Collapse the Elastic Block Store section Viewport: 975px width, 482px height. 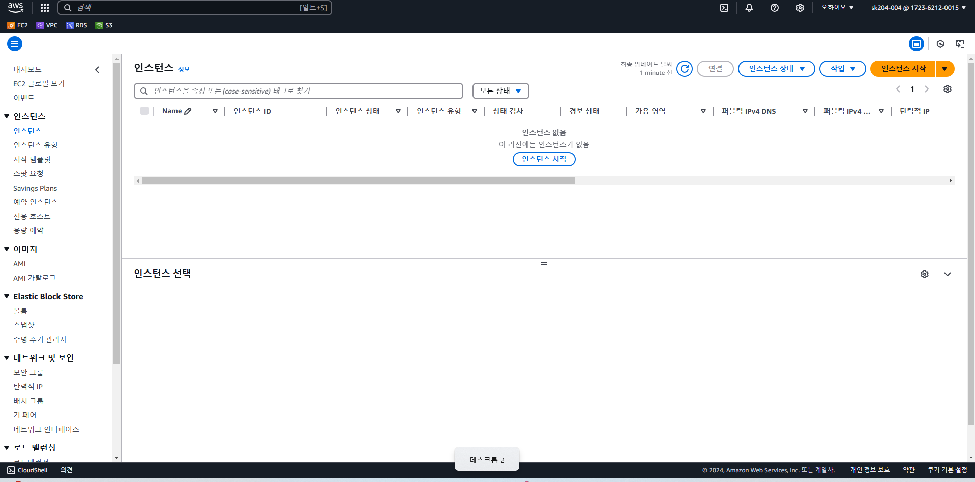click(7, 296)
